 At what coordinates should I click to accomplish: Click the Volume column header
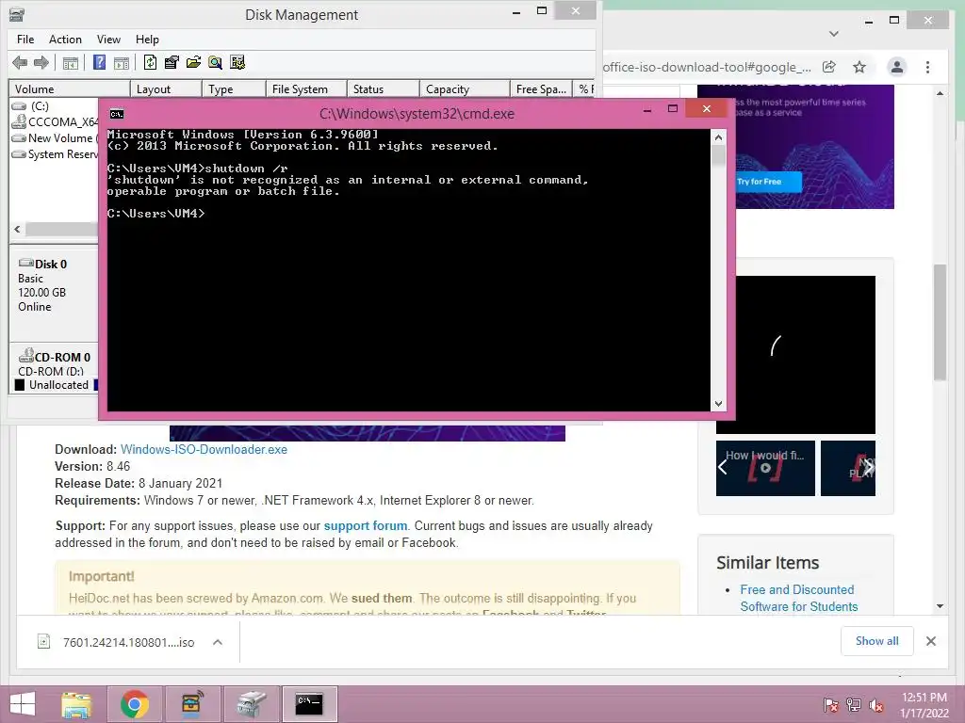coord(70,89)
